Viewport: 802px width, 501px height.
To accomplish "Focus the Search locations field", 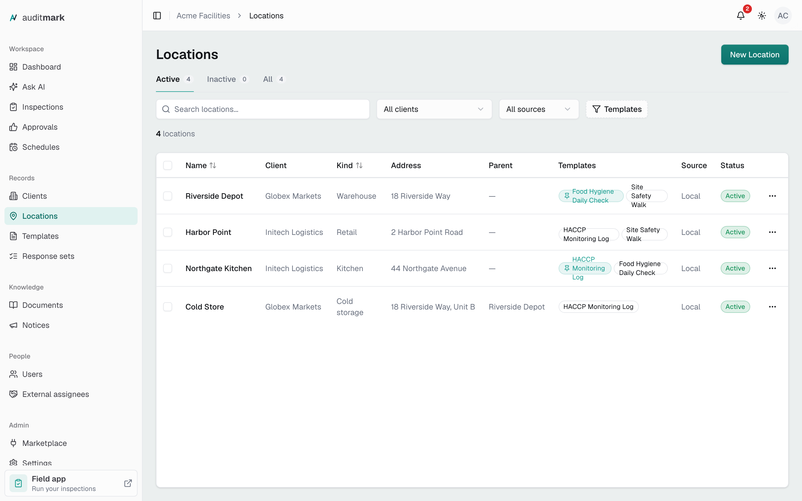I will pyautogui.click(x=263, y=109).
